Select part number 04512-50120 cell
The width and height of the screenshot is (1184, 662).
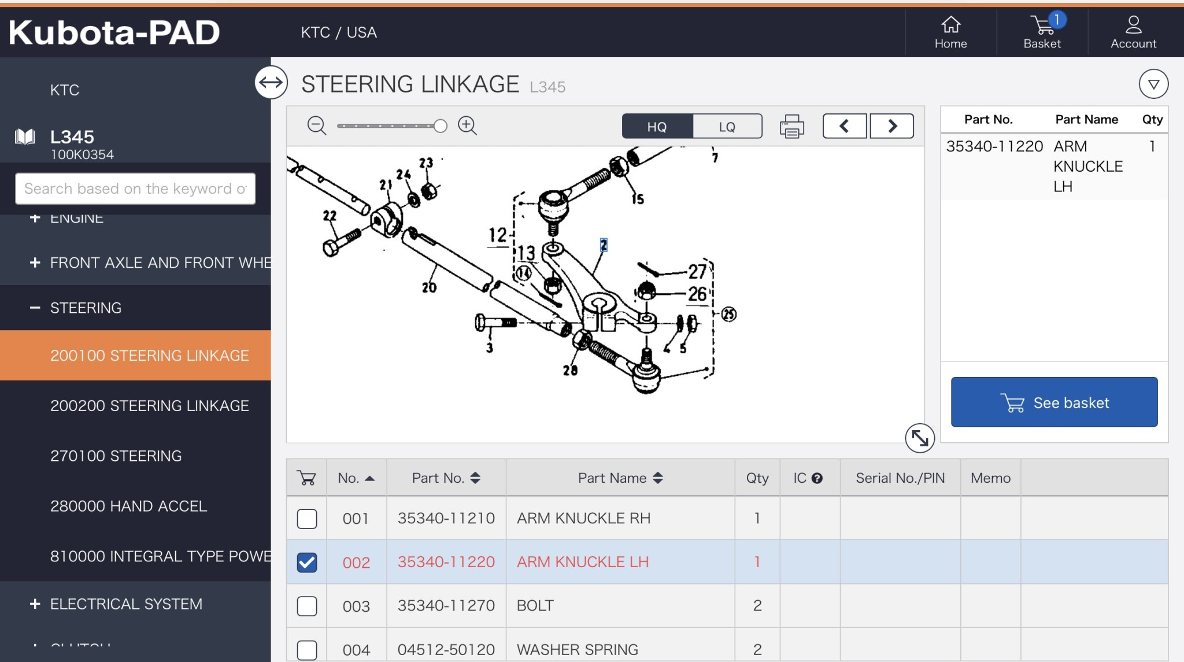(446, 649)
